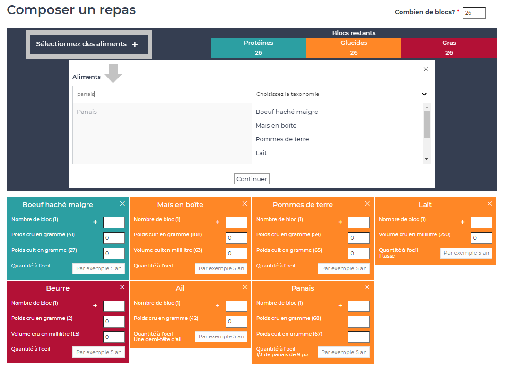Click Lait Quantité à l'oeil field
505x371 pixels.
466,253
